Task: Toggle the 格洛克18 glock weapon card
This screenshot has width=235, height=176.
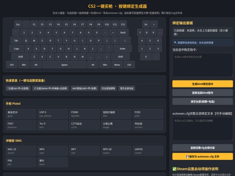Action: pyautogui.click(x=21, y=114)
